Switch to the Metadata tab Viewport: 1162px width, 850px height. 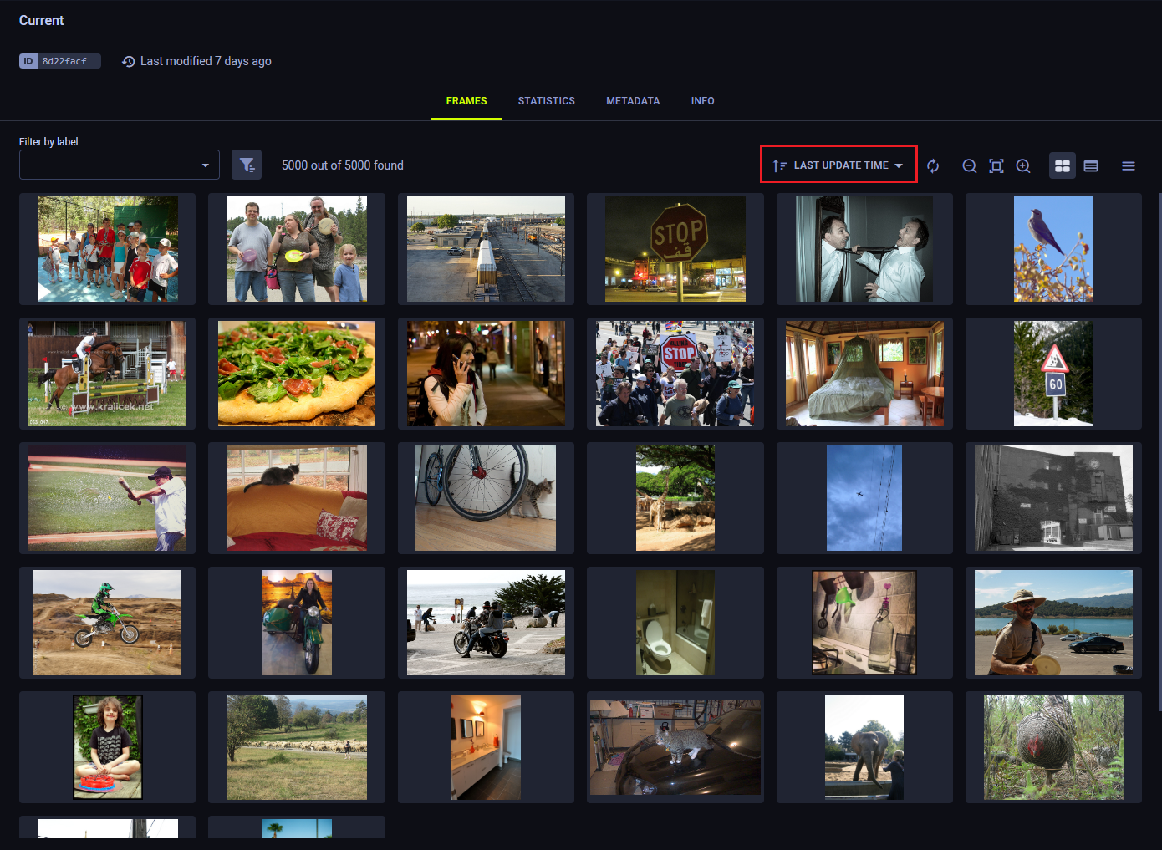(633, 101)
